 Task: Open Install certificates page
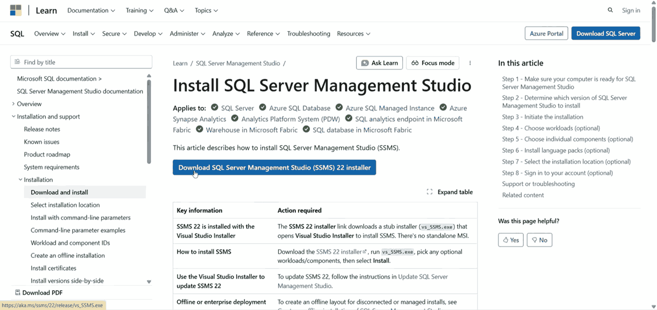coord(53,268)
